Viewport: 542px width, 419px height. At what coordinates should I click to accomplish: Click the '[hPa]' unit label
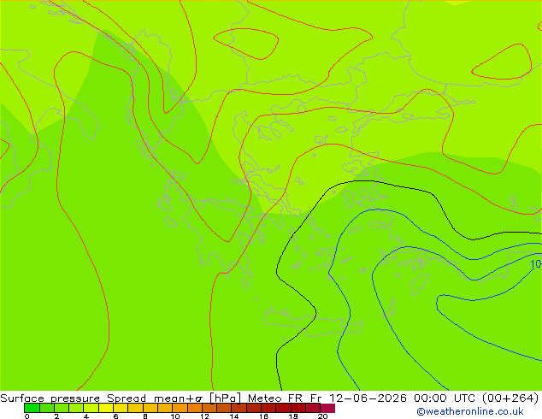point(225,398)
